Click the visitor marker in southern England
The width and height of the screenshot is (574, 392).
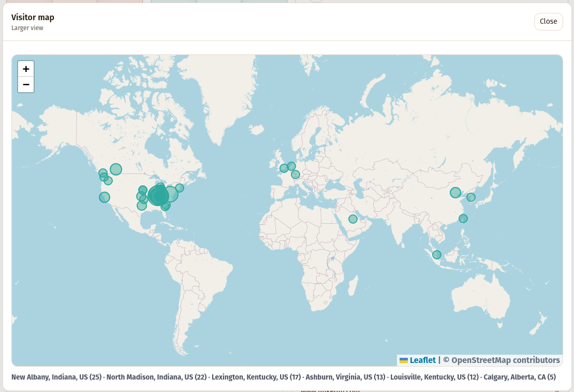(284, 168)
